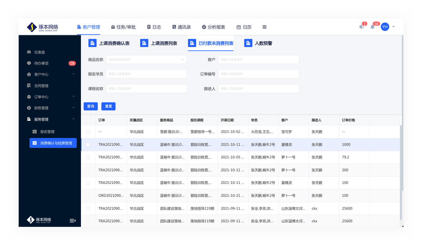This screenshot has width=422, height=246.
Task: Click the 日历 calendar icon
Action: point(239,27)
